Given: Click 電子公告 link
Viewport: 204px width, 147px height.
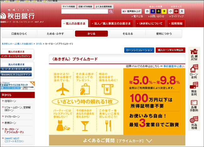Looking at the screenshot, I should point(137,16).
